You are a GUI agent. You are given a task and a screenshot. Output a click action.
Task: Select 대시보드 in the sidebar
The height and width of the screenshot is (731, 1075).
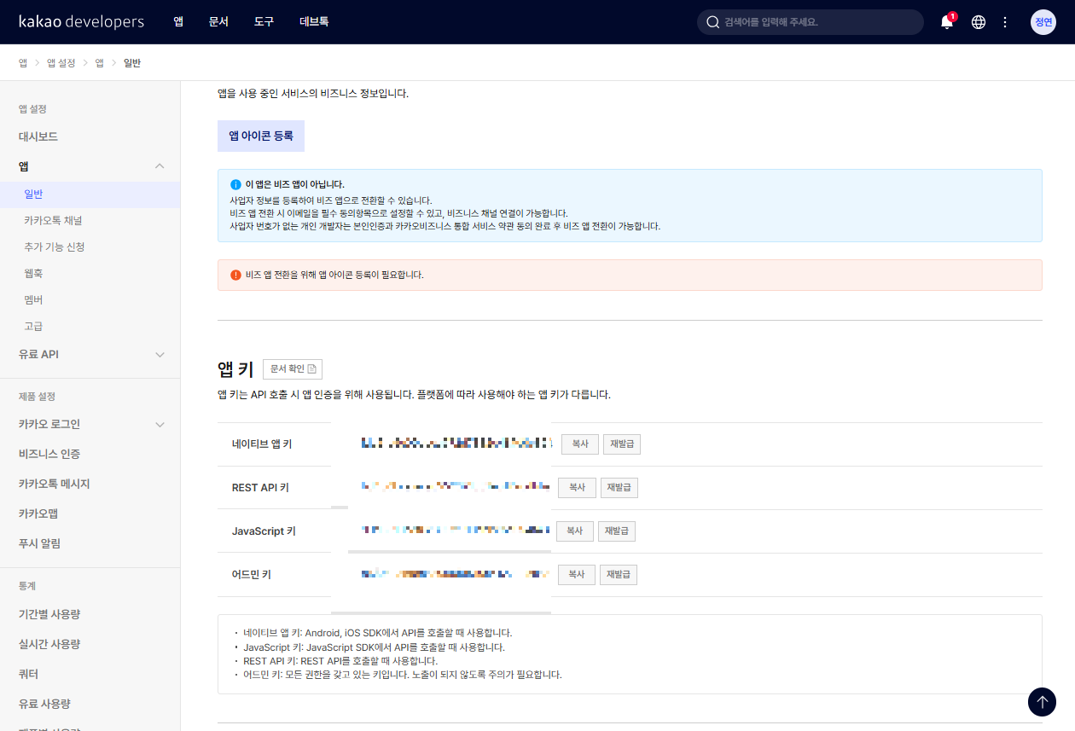[38, 136]
